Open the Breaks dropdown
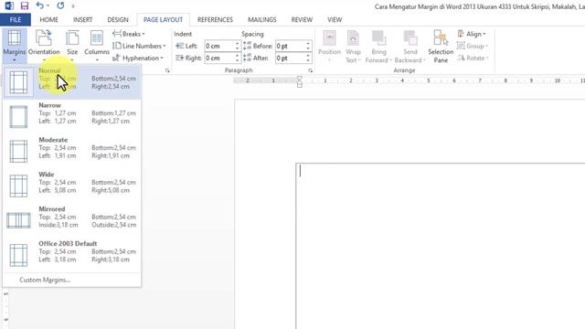 coord(129,34)
